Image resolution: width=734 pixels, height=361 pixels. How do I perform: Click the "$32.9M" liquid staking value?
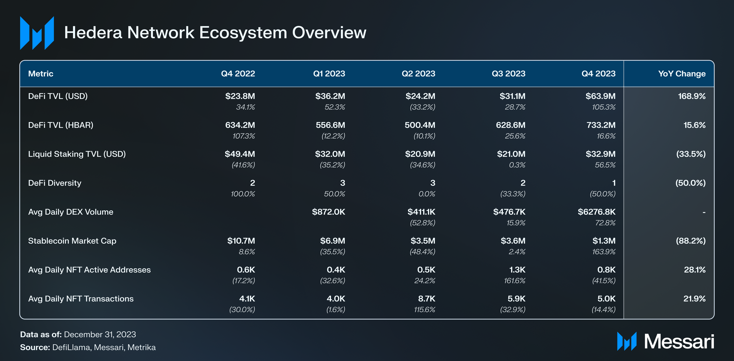click(x=601, y=154)
